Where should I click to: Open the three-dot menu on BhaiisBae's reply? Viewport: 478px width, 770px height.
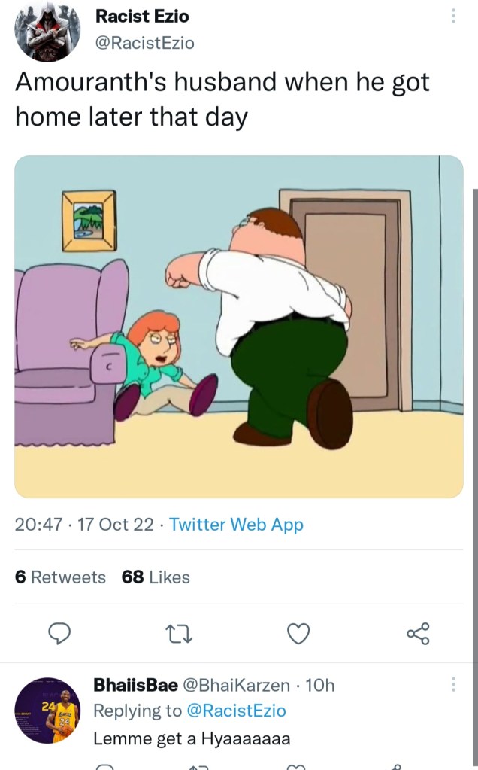tap(452, 684)
